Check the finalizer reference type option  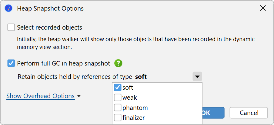click(118, 118)
